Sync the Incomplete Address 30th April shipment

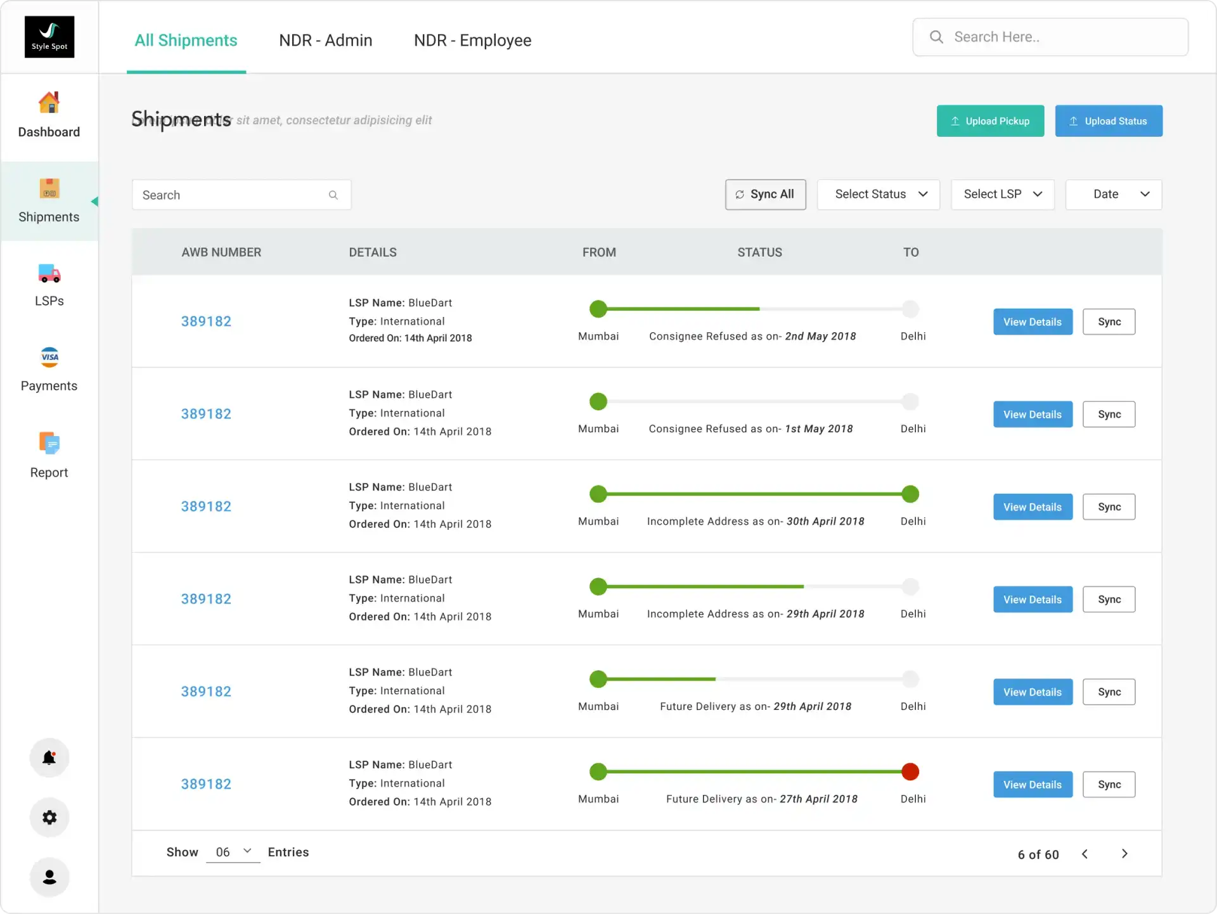pyautogui.click(x=1109, y=507)
